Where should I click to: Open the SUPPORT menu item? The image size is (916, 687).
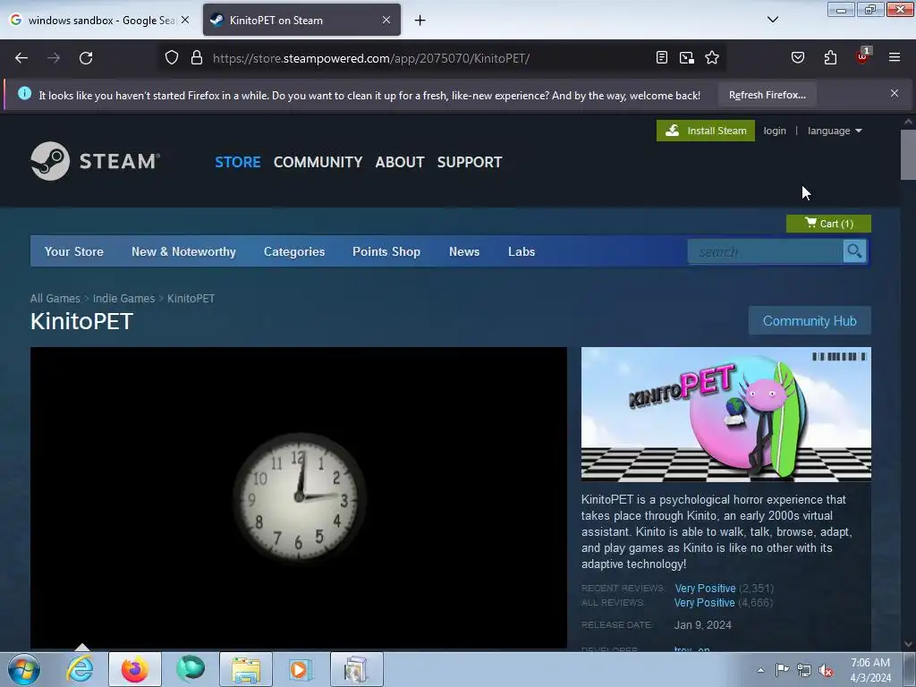coord(470,162)
